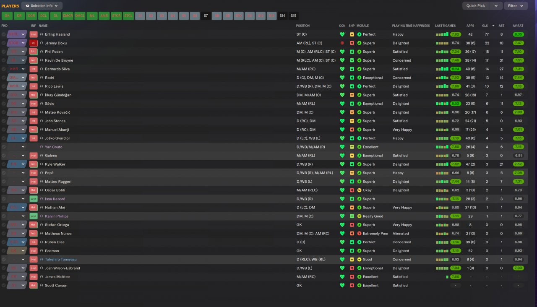
Task: Click the person icon beside Rico Lewis
Action: (42, 86)
